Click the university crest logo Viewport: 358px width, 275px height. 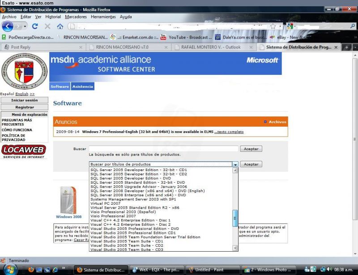point(25,71)
